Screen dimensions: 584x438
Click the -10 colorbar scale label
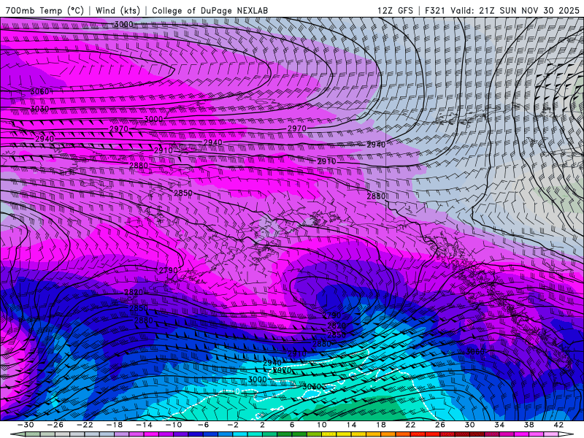(x=174, y=425)
